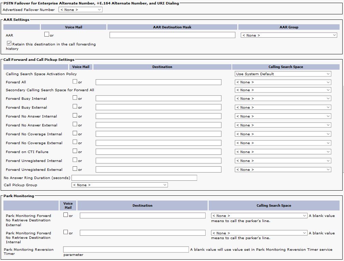
Task: Expand the AAR Group dropdown
Action: [x=288, y=35]
